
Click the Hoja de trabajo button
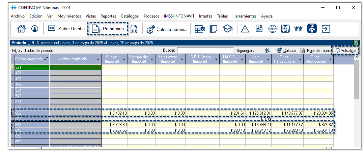(x=316, y=51)
